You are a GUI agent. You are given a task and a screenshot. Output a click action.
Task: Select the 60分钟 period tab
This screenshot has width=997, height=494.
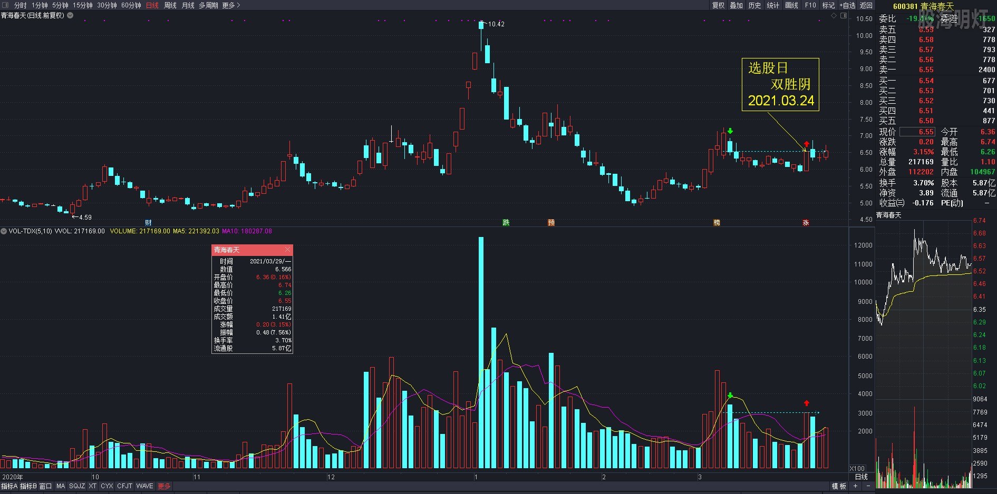(131, 5)
